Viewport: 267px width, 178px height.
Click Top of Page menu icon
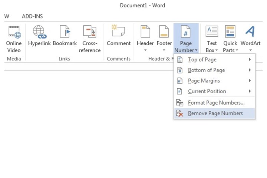180,60
